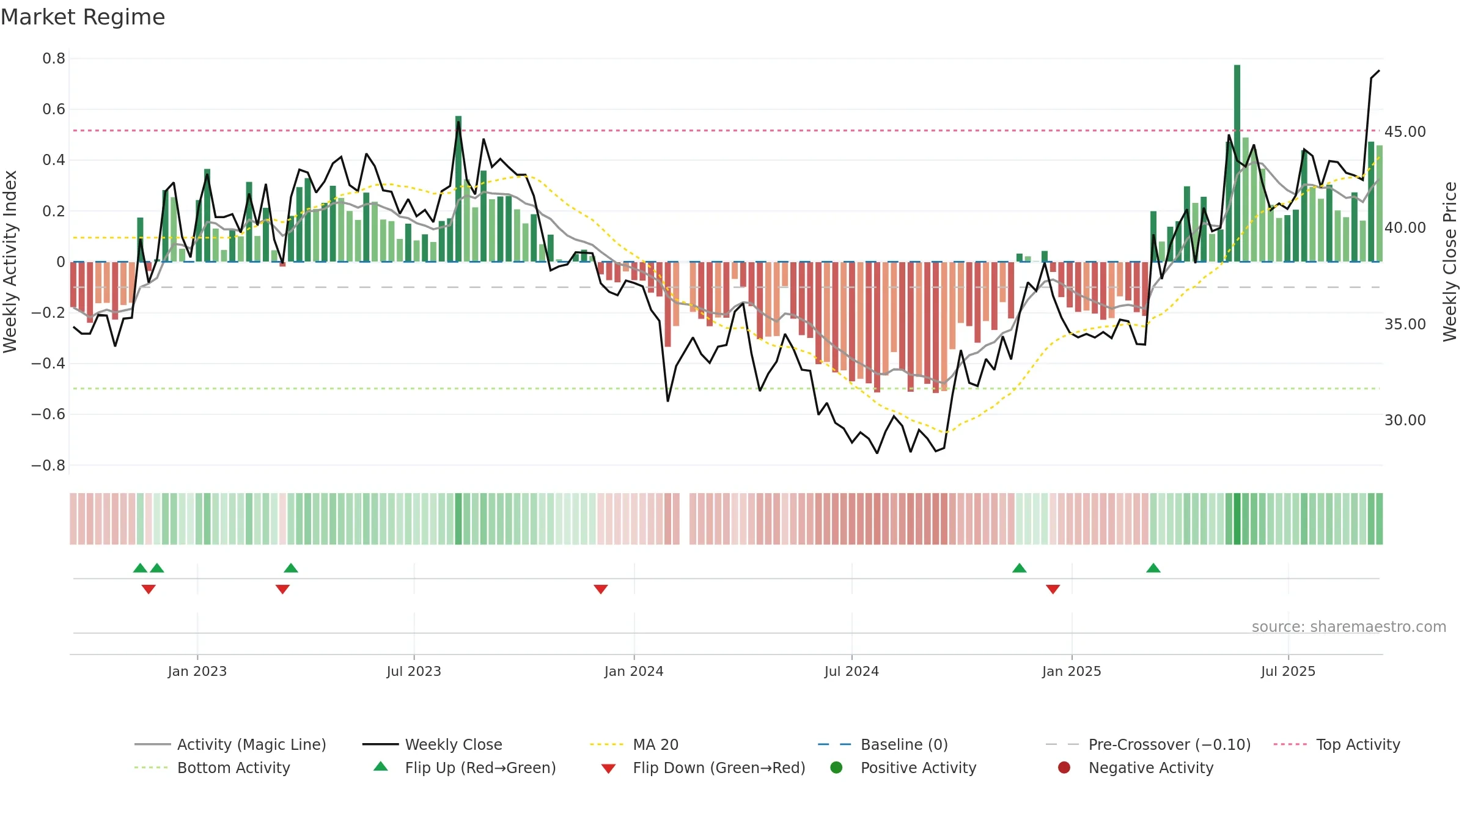Click the Jul 2025 axis label
The width and height of the screenshot is (1467, 825).
[x=1288, y=671]
